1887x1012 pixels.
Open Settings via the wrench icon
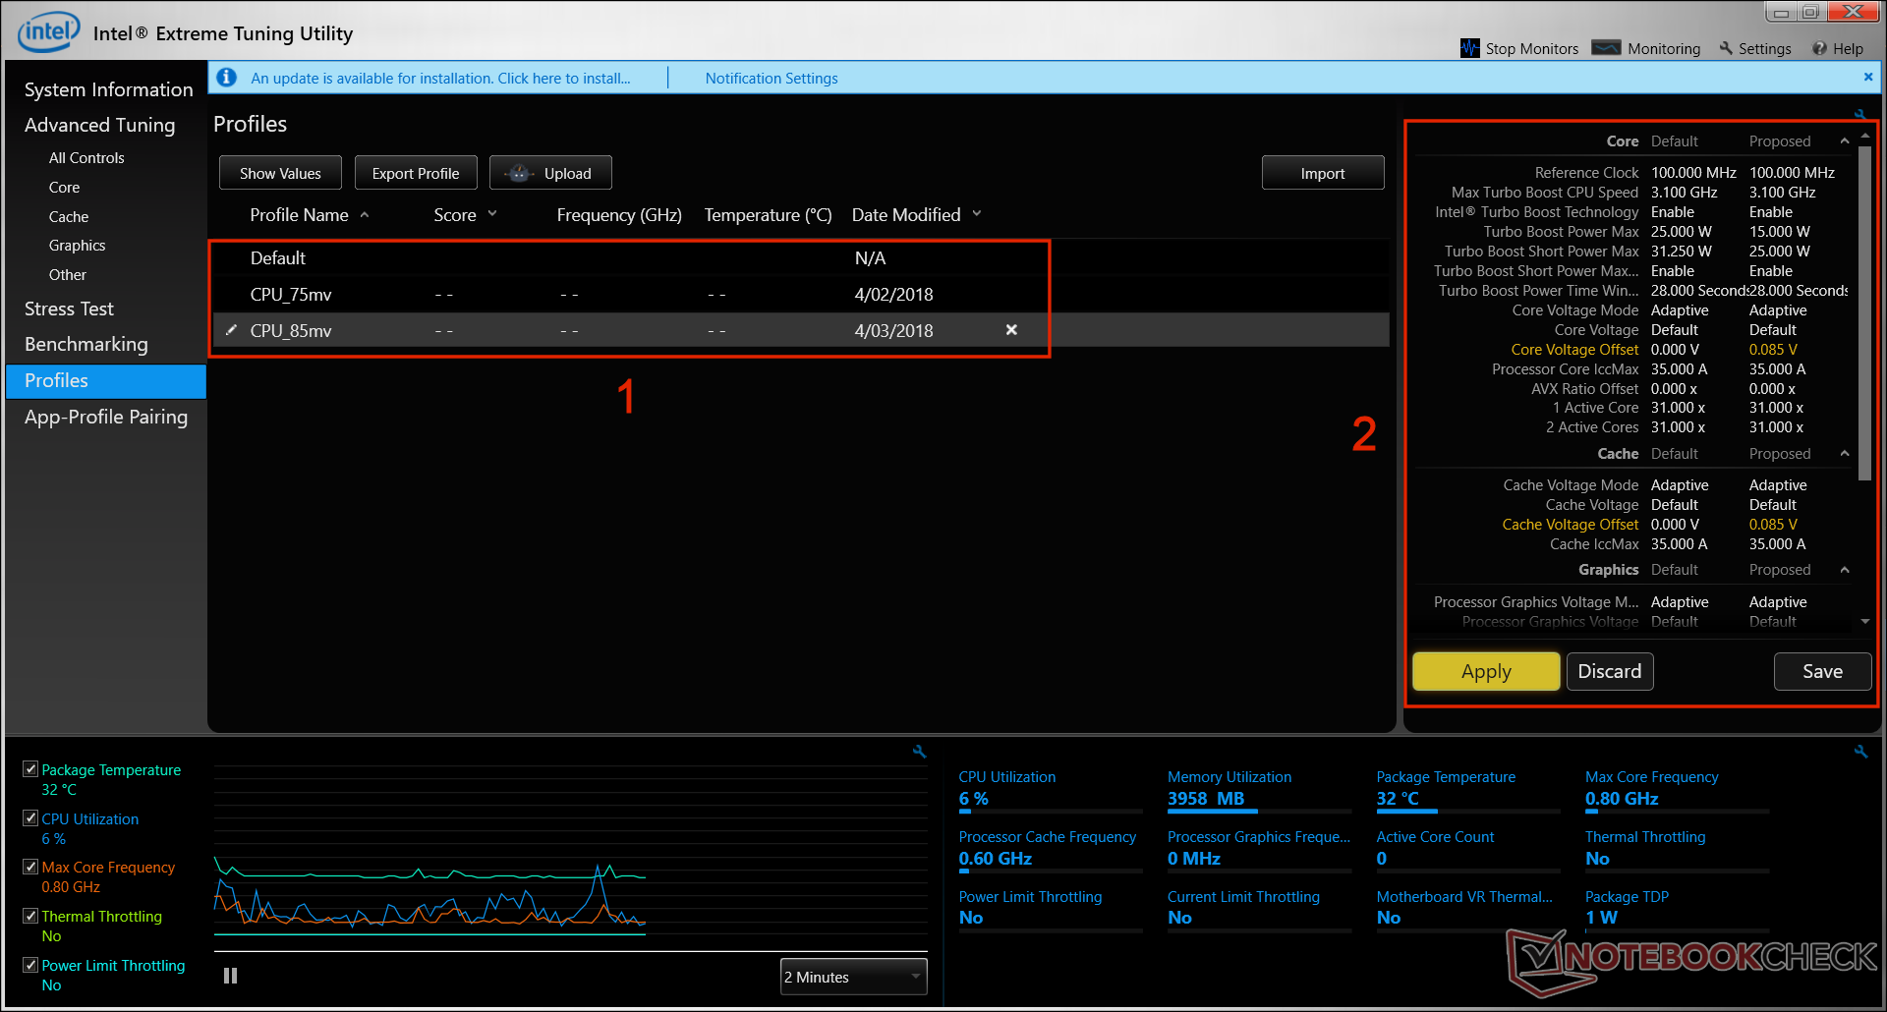1726,48
